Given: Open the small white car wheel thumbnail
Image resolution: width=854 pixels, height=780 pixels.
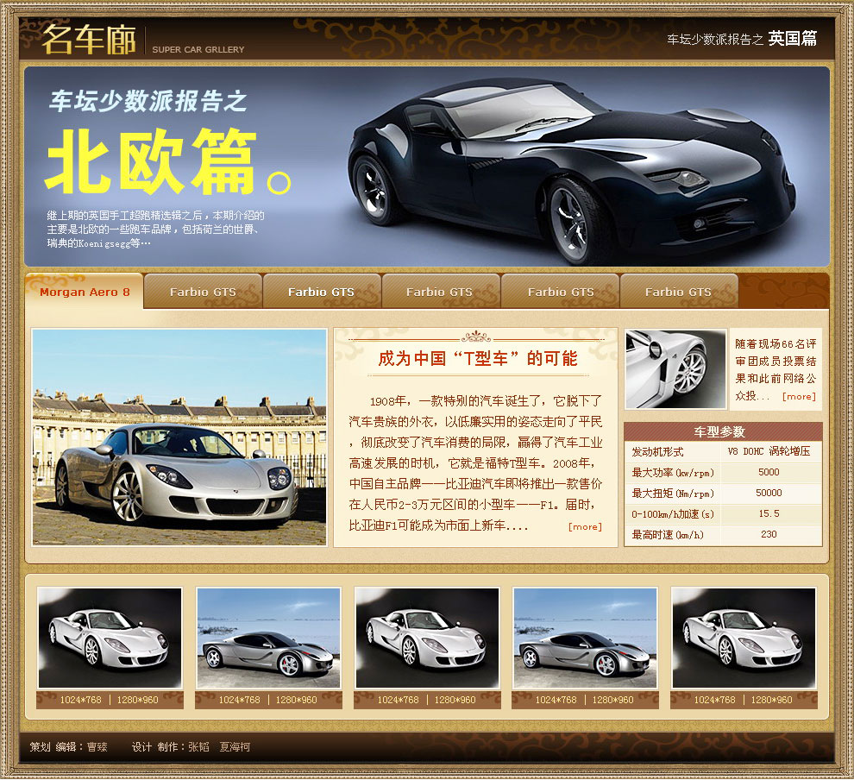Looking at the screenshot, I should click(x=675, y=369).
